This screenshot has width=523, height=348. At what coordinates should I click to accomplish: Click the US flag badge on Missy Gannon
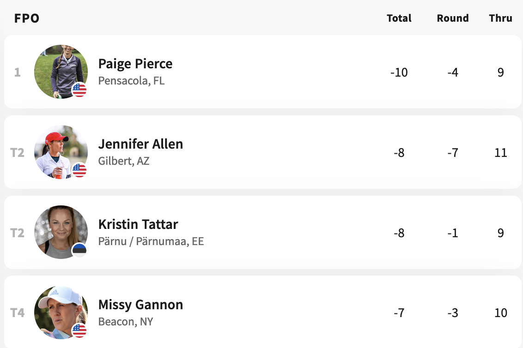tap(79, 330)
